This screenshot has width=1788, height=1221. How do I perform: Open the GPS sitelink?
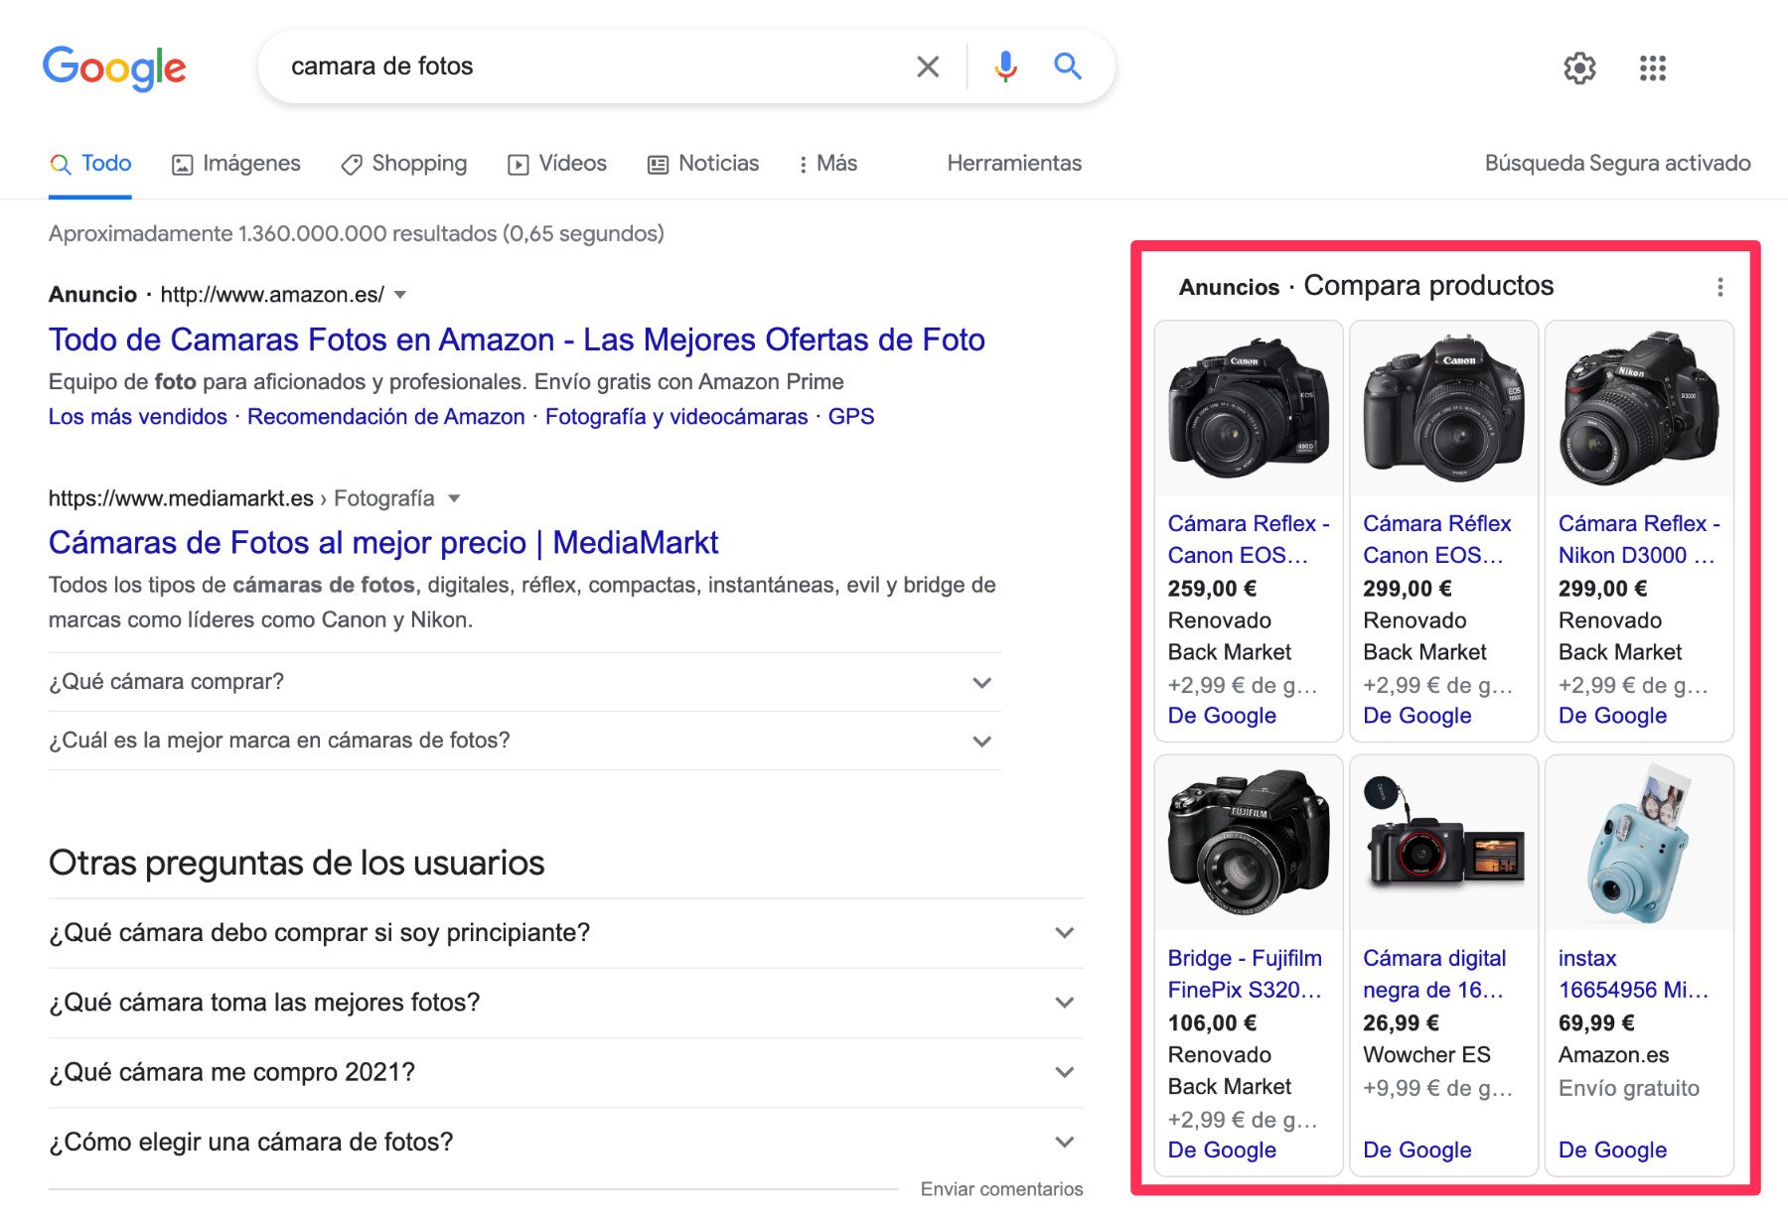(851, 417)
